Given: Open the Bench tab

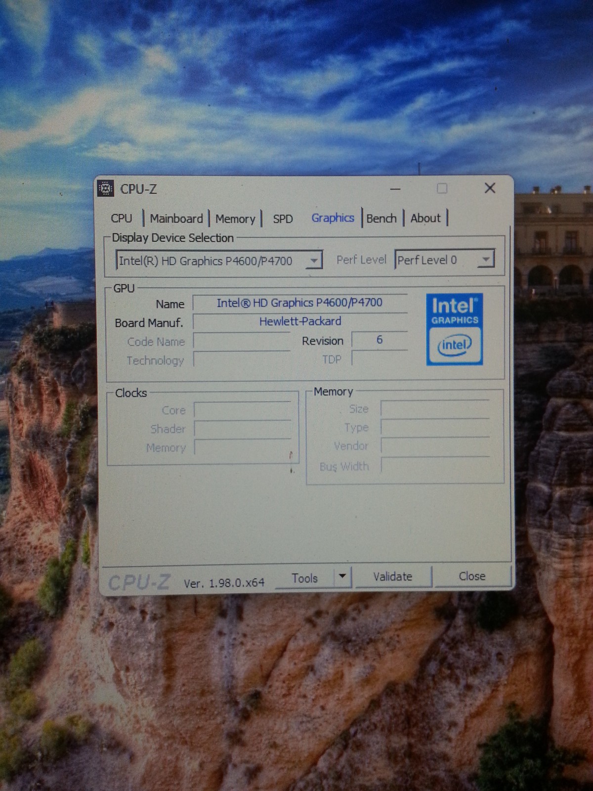Looking at the screenshot, I should [381, 219].
